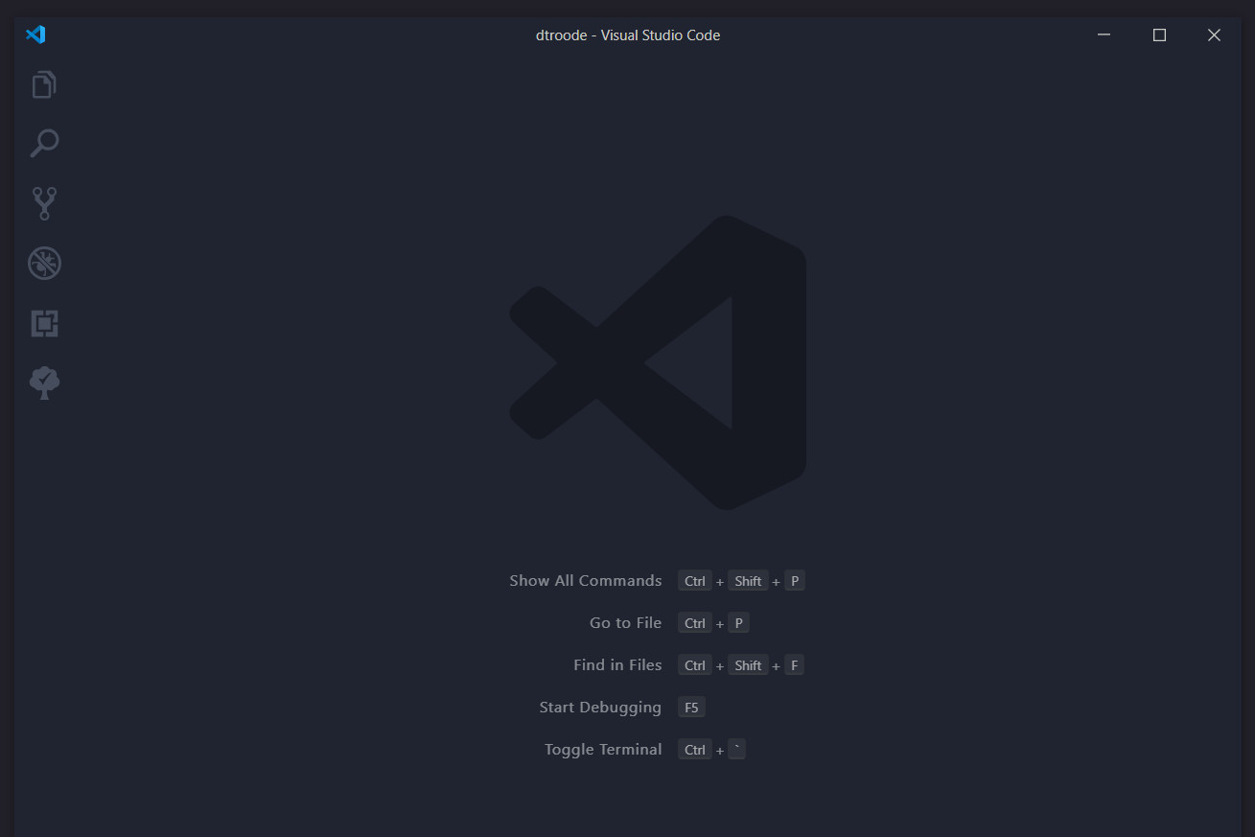Click the Shift key beside Show All Commands
The height and width of the screenshot is (837, 1255).
point(748,581)
